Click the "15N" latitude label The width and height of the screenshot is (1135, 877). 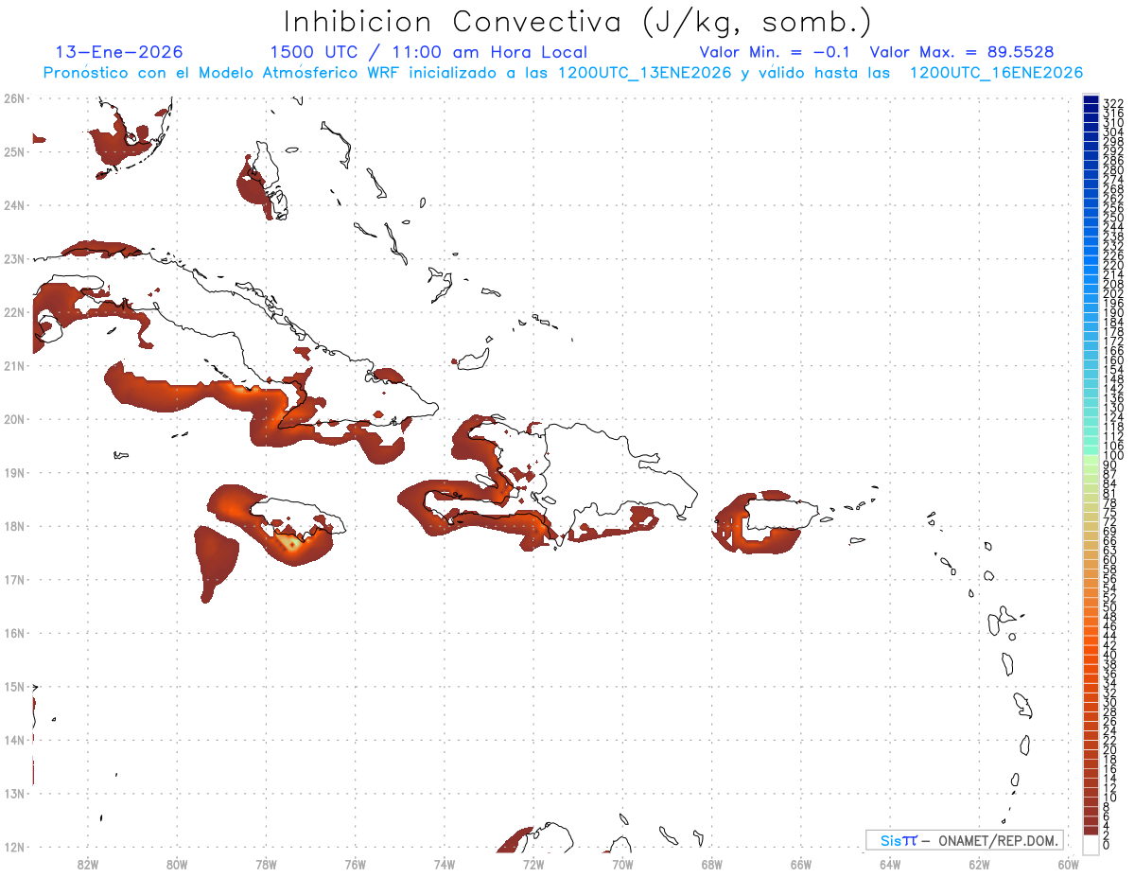tap(14, 686)
